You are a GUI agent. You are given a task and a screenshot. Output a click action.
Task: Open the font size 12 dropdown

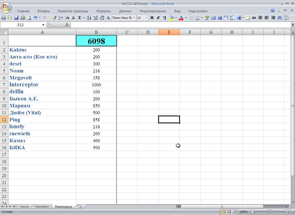click(146, 18)
